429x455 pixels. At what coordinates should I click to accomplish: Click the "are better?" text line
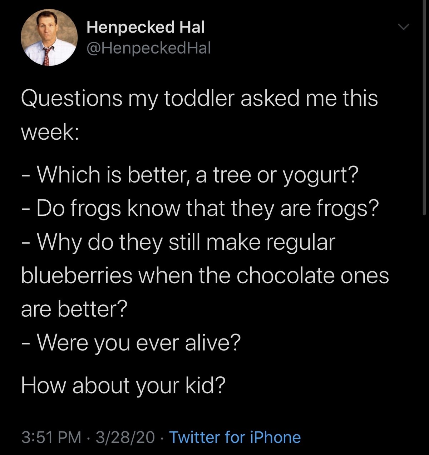(74, 309)
